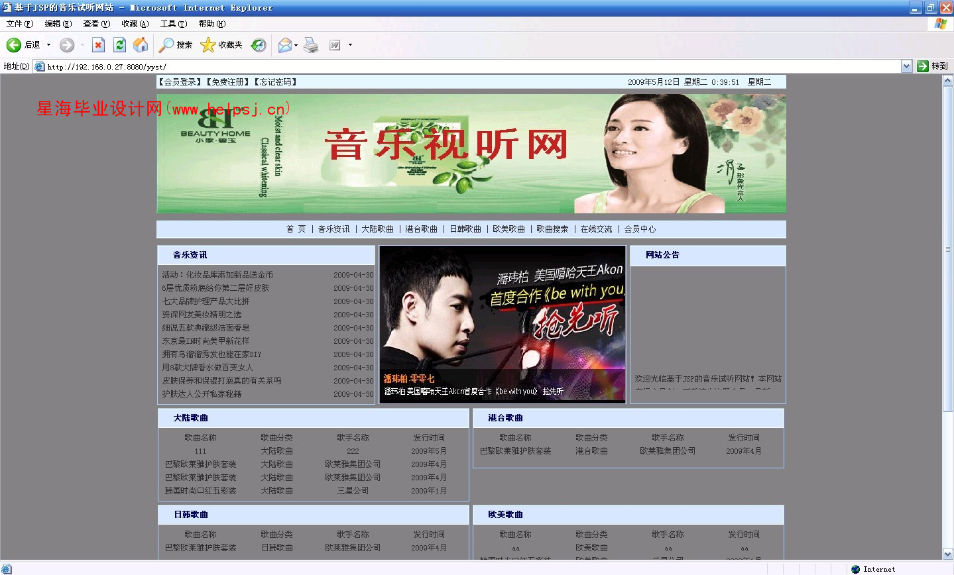The height and width of the screenshot is (575, 954).
Task: Click 韩国时尚口红五彩装 in 大陆歌曲 table
Action: pos(200,491)
